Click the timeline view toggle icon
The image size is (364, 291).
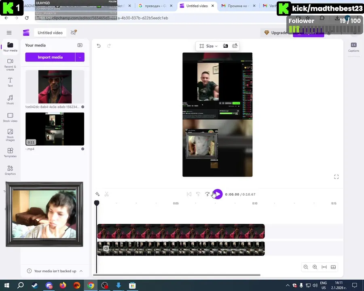coord(333,267)
